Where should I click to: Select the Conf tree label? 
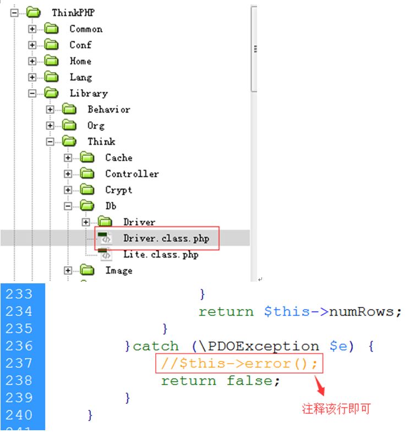tap(80, 45)
